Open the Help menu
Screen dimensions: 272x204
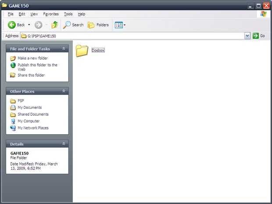click(81, 14)
